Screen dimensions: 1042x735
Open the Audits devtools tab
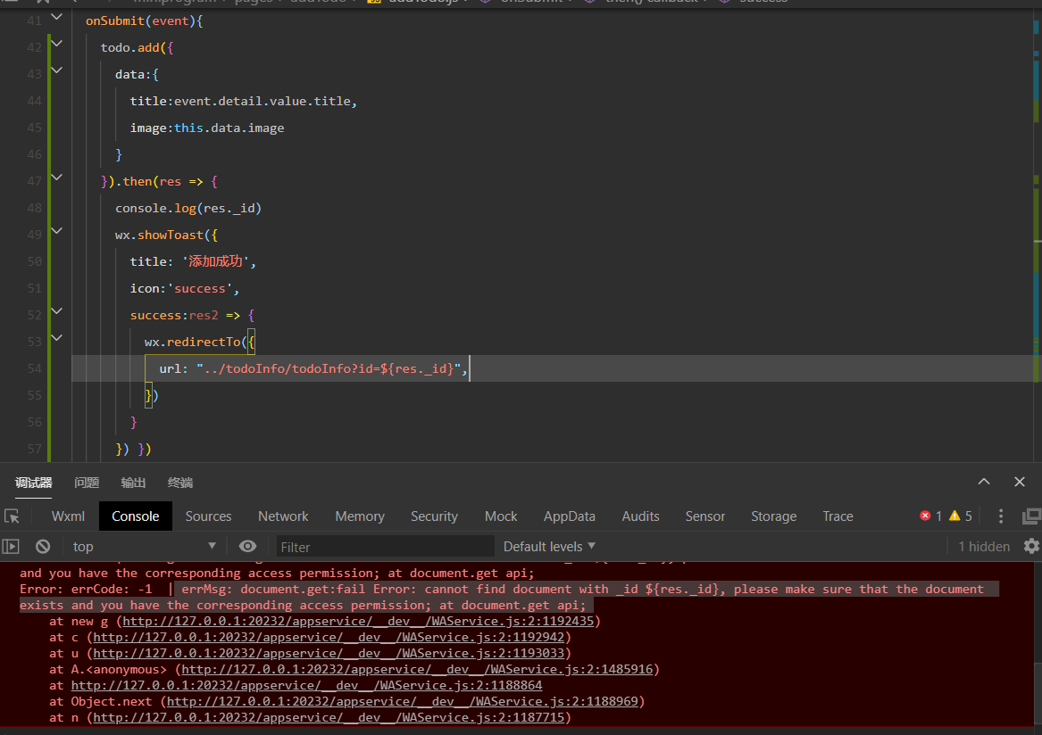(x=640, y=516)
